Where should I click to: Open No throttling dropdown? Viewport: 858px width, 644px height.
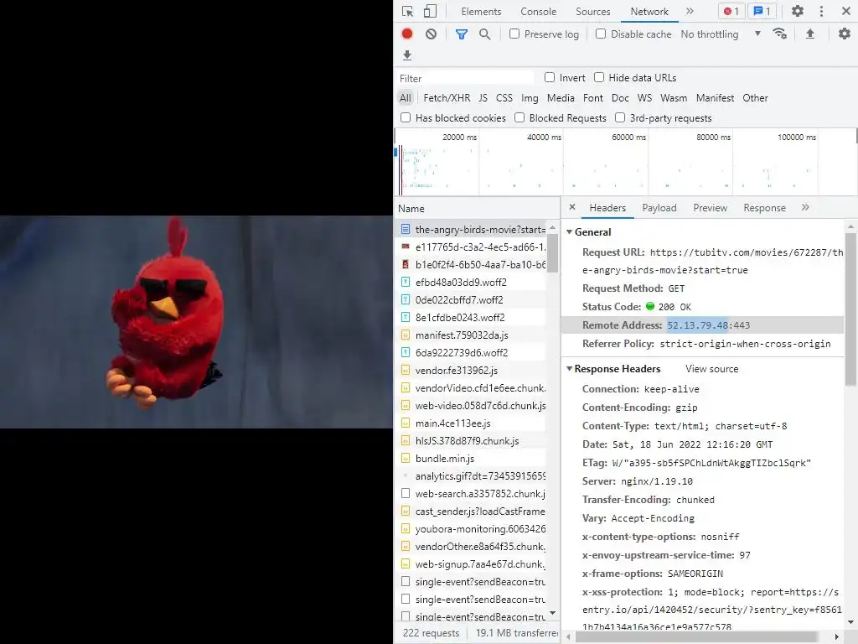[721, 34]
